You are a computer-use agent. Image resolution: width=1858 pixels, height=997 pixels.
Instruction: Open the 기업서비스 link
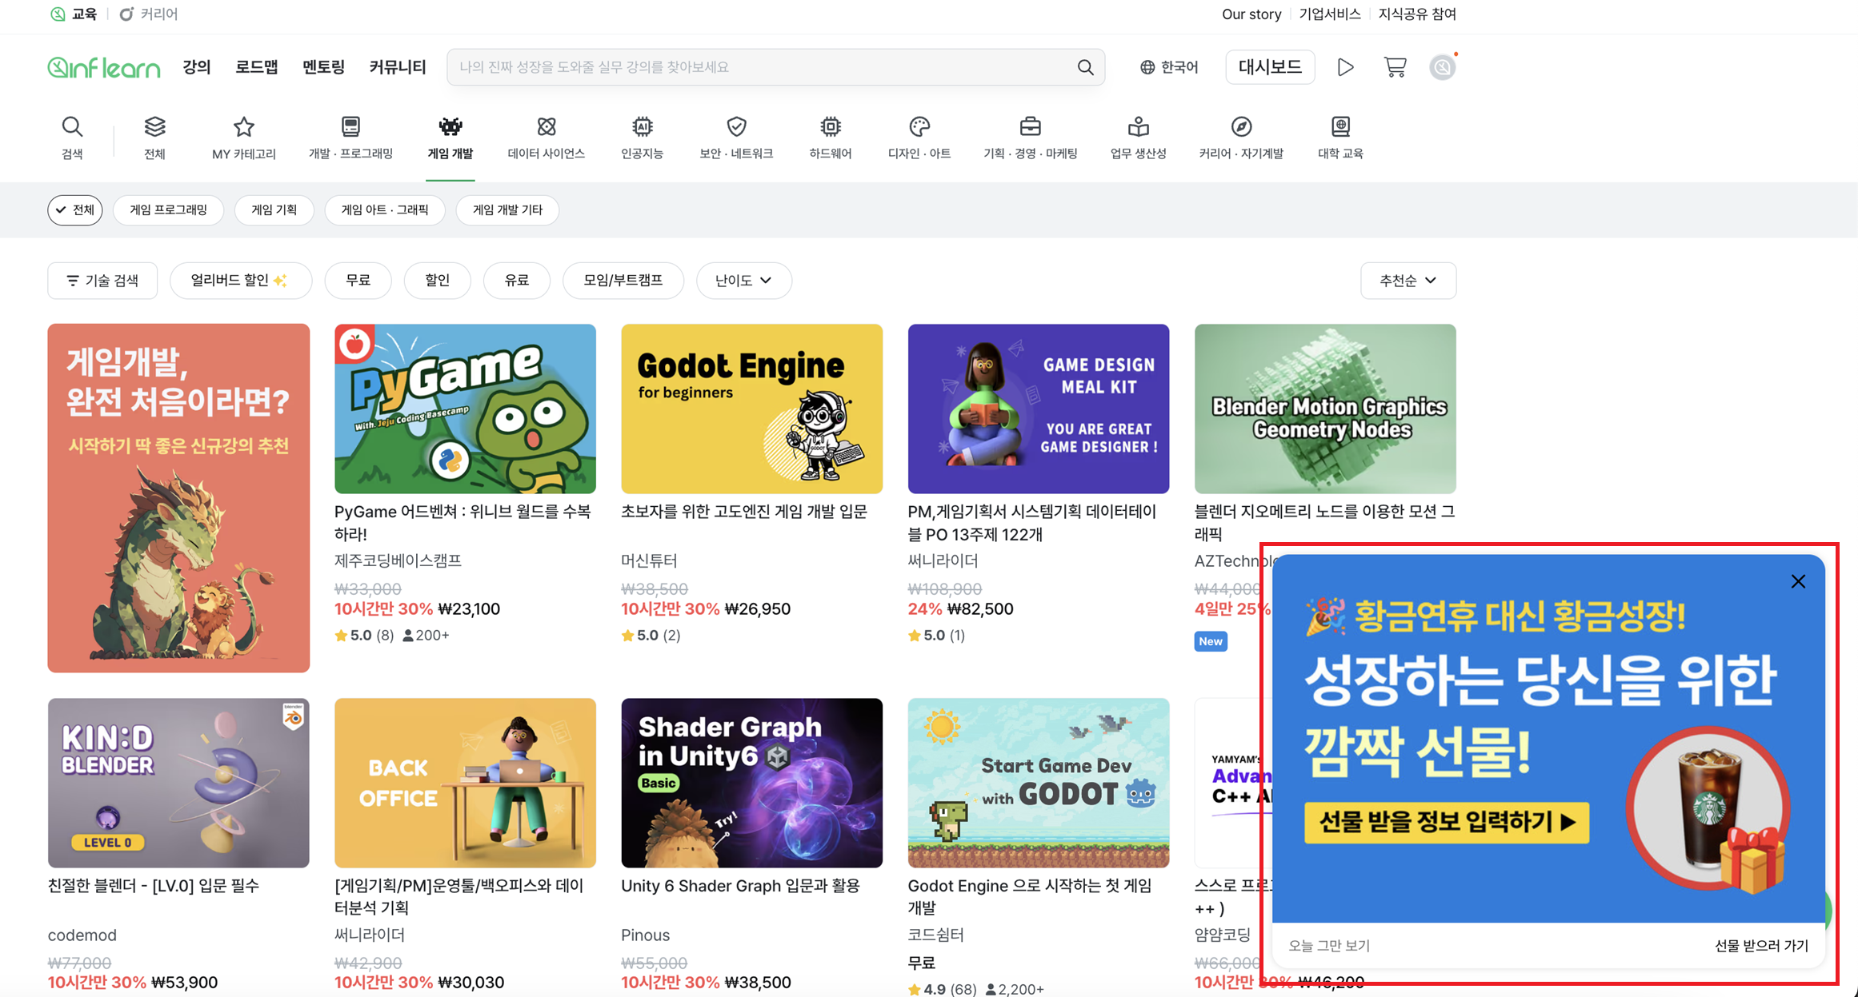pyautogui.click(x=1330, y=14)
